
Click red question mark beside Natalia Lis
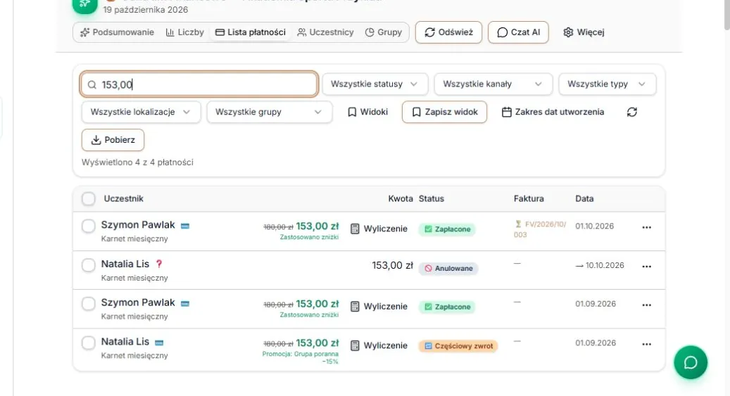click(159, 264)
